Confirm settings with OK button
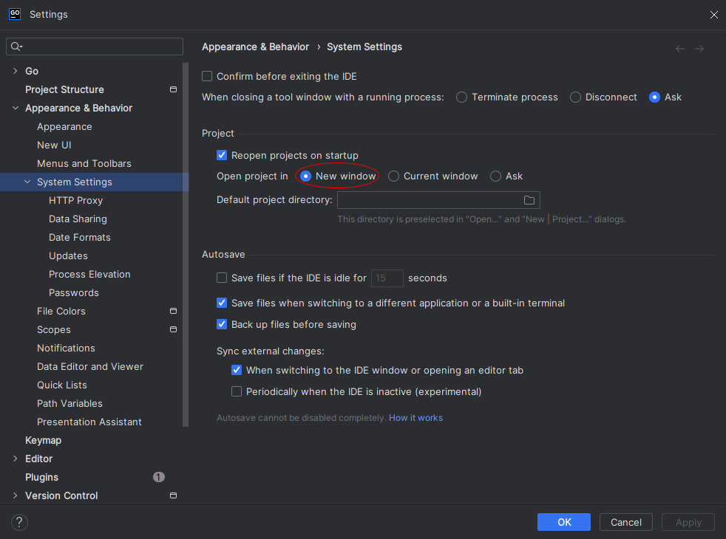The height and width of the screenshot is (539, 726). tap(563, 522)
